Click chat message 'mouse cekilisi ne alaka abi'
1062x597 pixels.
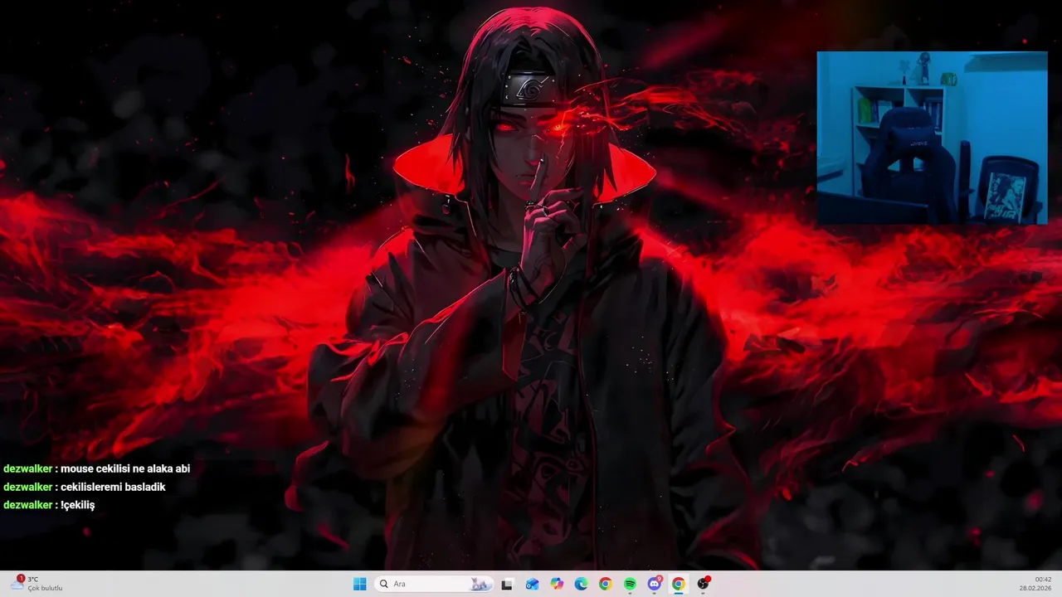125,468
